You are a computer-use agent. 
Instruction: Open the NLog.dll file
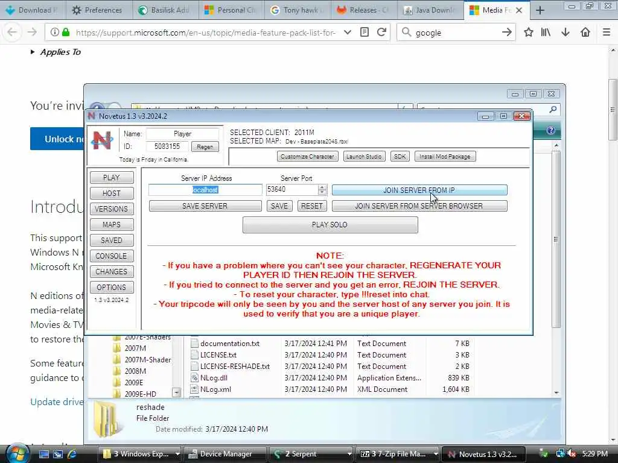pyautogui.click(x=214, y=378)
